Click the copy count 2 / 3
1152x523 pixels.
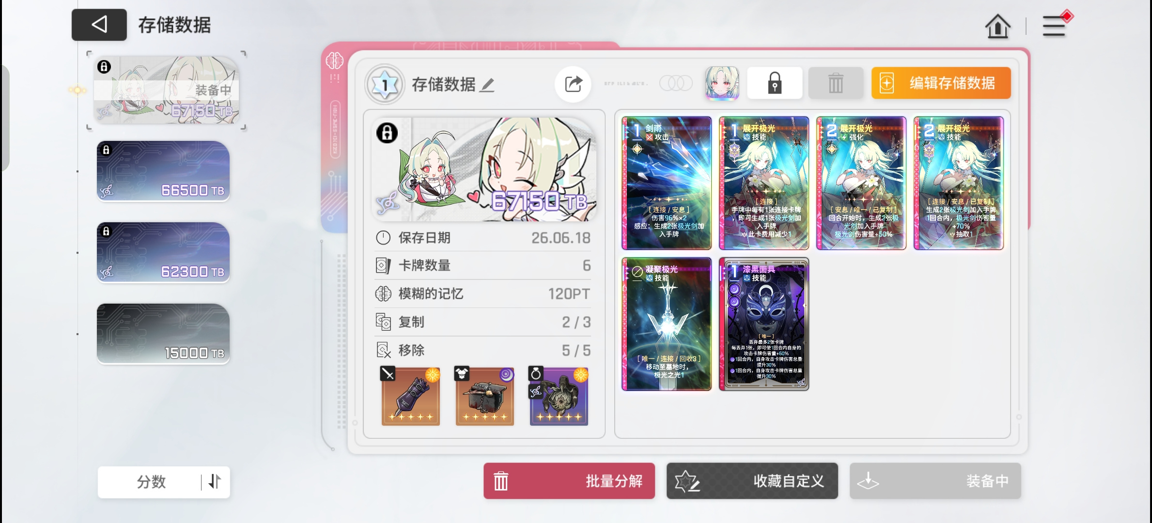pos(576,322)
